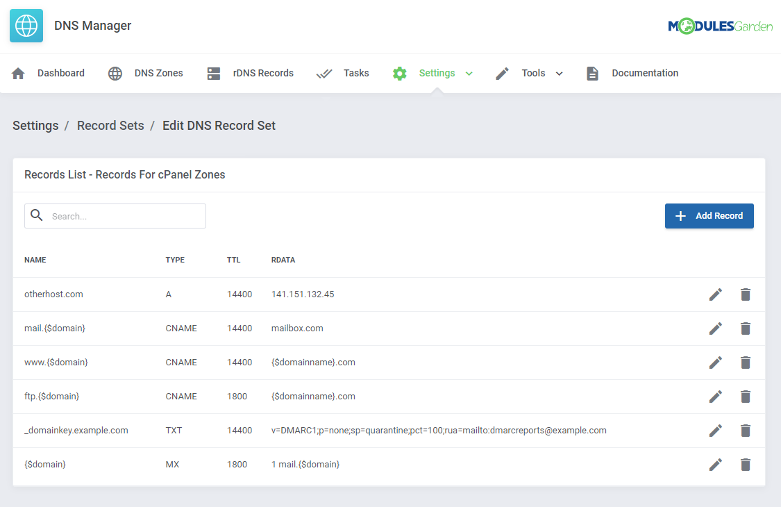This screenshot has height=507, width=781.
Task: Click the Documentation file icon
Action: pyautogui.click(x=592, y=74)
